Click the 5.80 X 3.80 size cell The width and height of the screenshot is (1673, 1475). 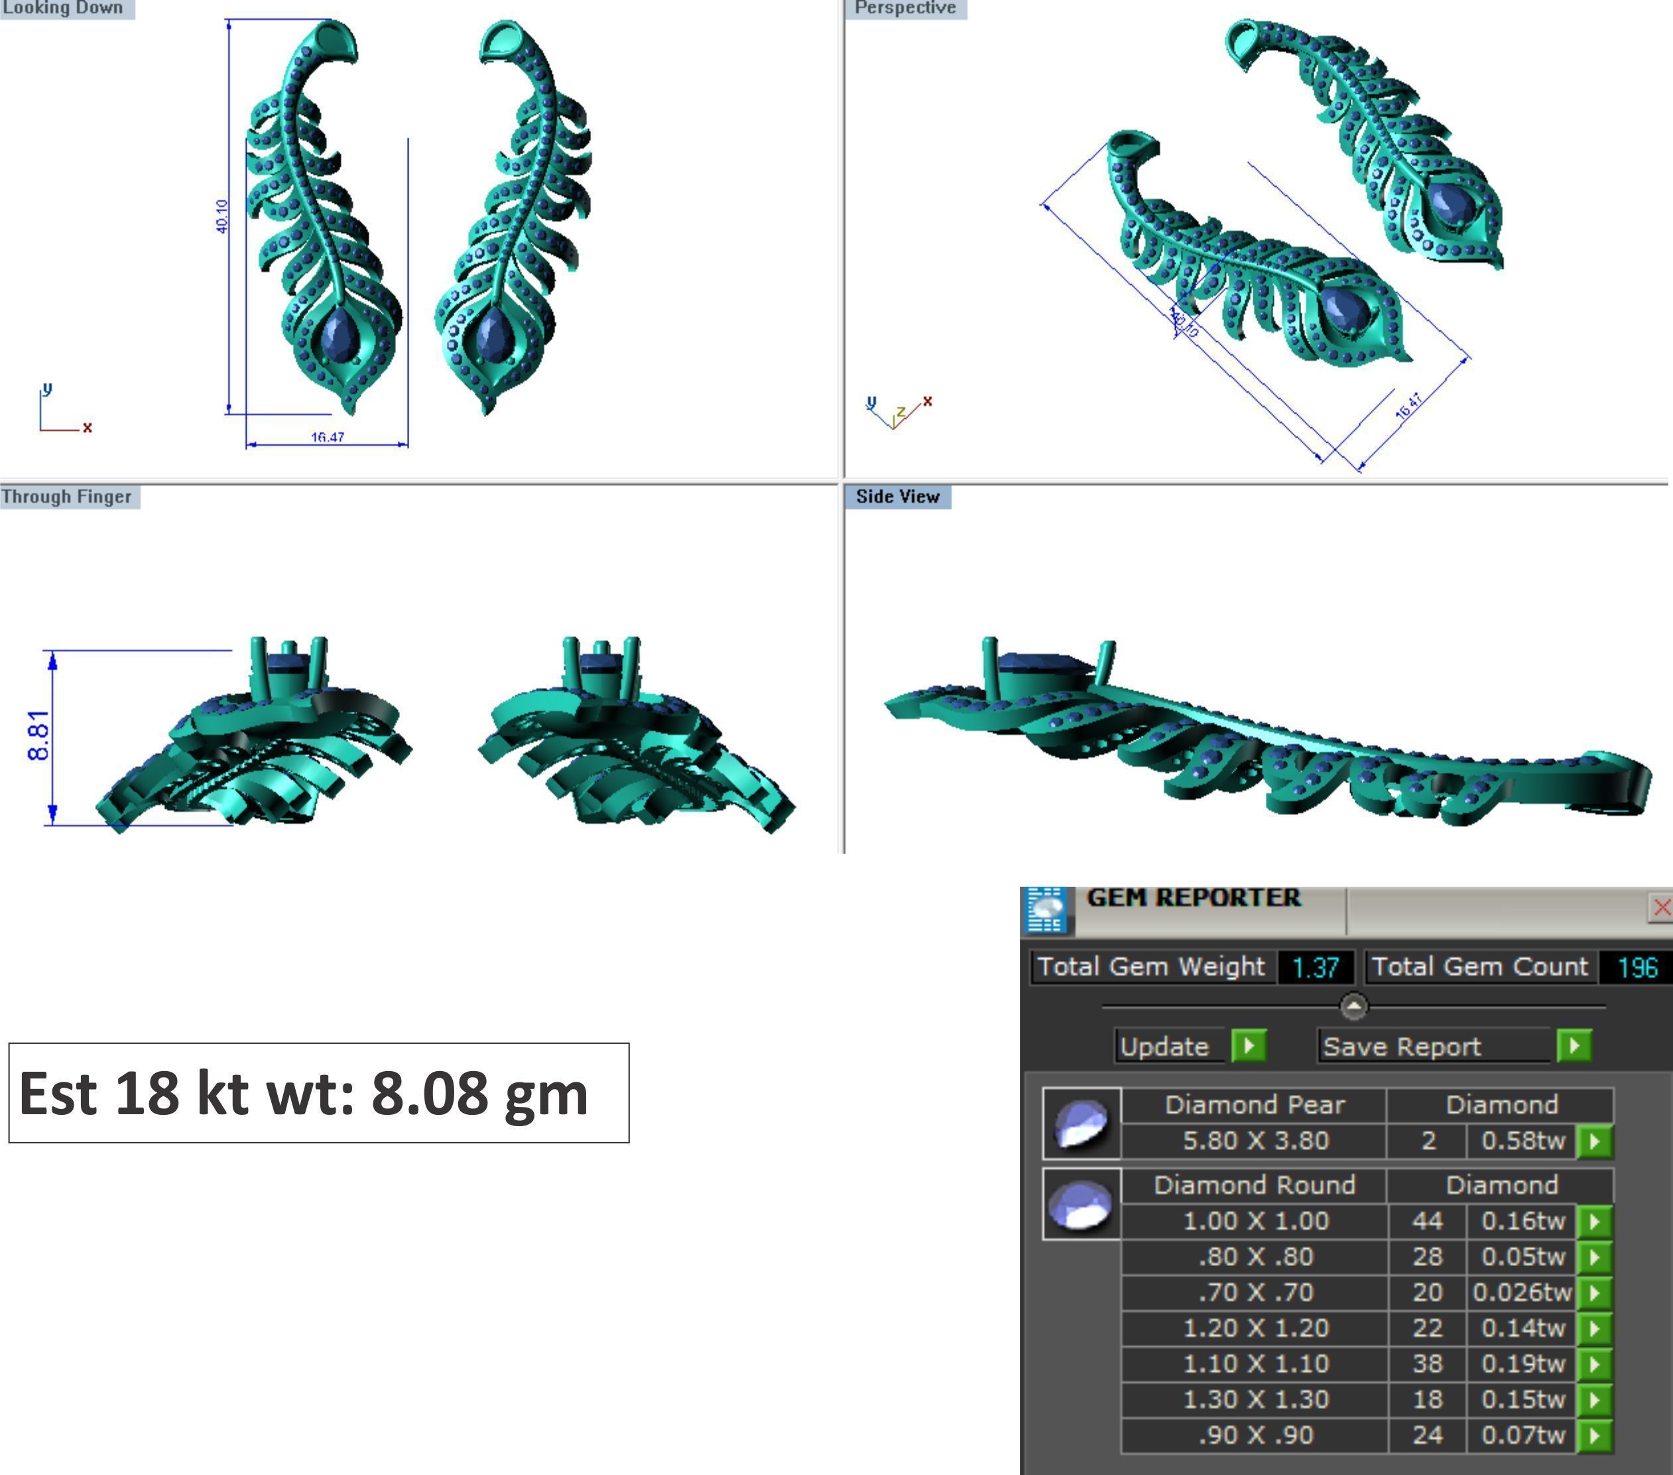1255,1141
